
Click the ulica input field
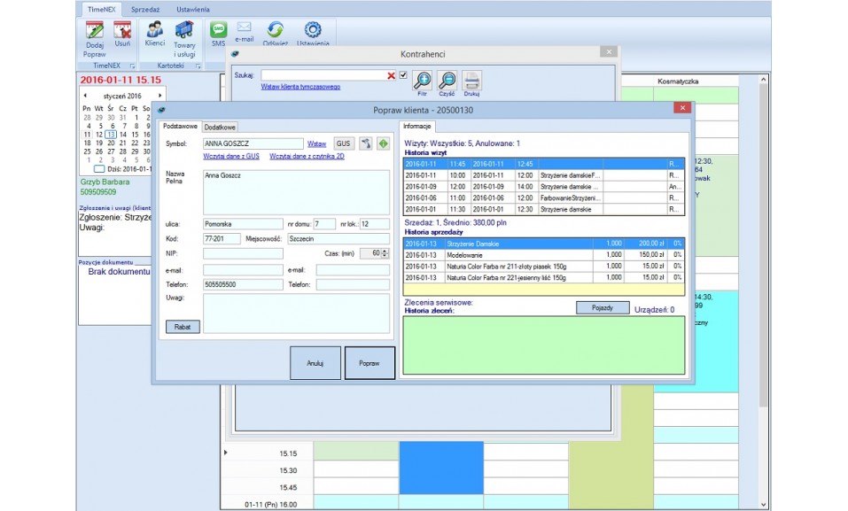pyautogui.click(x=242, y=224)
